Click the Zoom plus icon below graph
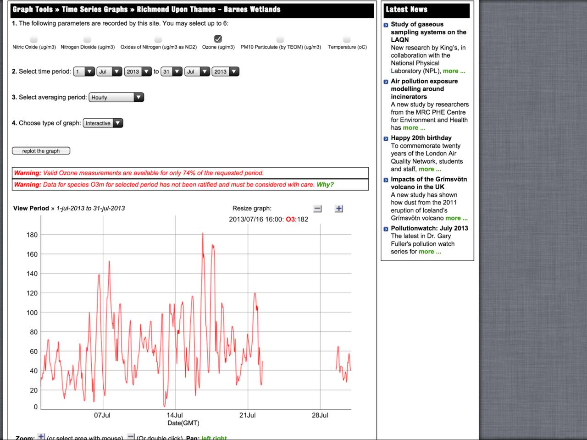This screenshot has width=587, height=440. coord(41,436)
